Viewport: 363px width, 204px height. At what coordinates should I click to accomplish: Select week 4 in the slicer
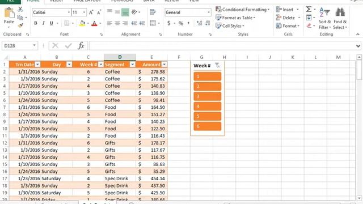click(x=208, y=106)
